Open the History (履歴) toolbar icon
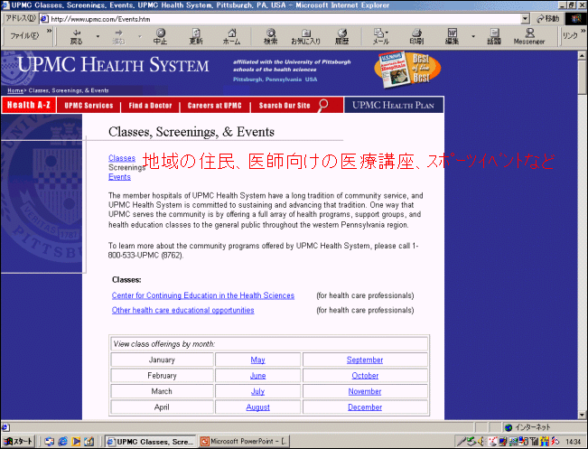 [342, 36]
